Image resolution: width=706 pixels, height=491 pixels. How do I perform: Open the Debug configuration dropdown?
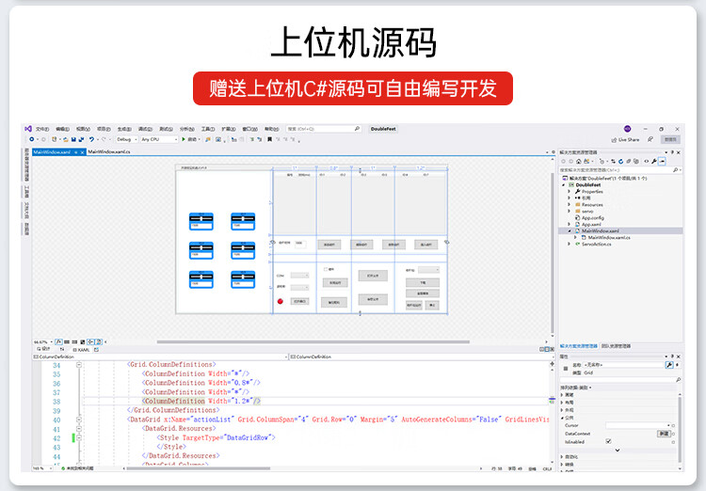pyautogui.click(x=126, y=139)
